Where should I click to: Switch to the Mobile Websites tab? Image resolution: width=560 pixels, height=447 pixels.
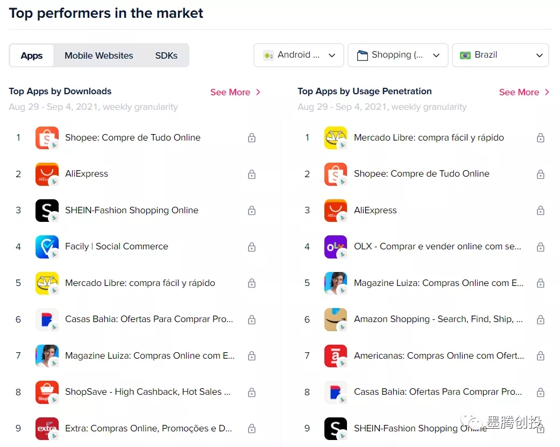coord(99,55)
